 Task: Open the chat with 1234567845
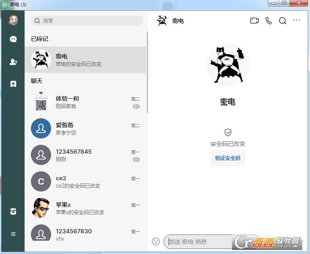[x=86, y=155]
